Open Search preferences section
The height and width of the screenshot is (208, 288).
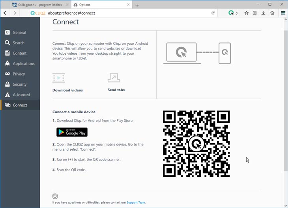20,43
